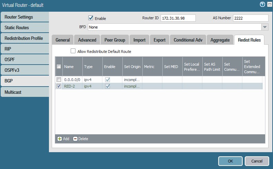Click the Router ID input field
The image size is (273, 169).
tap(178, 18)
